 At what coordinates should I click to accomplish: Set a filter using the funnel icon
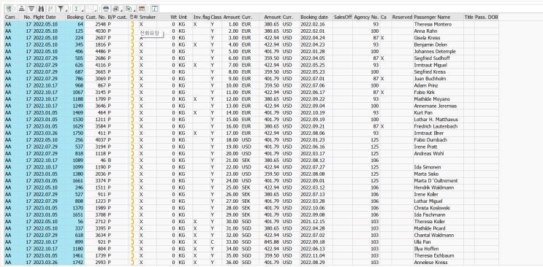click(60, 9)
